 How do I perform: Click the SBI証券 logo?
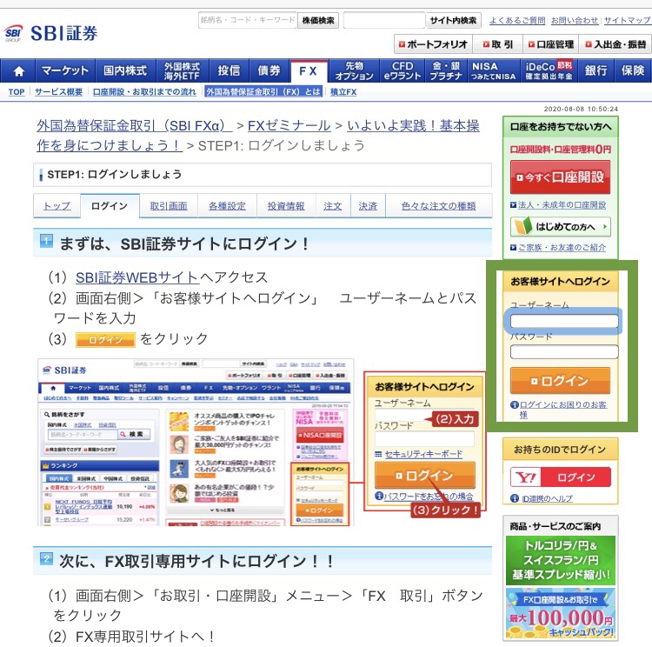(x=50, y=33)
